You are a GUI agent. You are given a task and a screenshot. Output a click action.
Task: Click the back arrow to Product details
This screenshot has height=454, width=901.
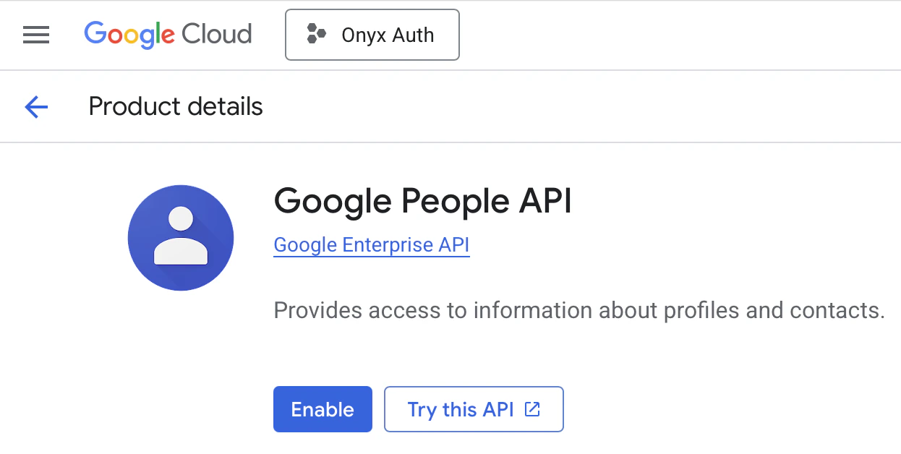pos(35,106)
